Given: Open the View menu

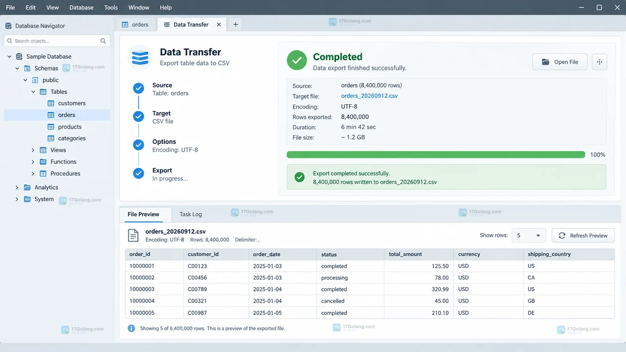Looking at the screenshot, I should pos(52,7).
